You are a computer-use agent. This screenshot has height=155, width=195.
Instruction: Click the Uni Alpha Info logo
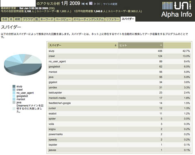pyautogui.click(x=177, y=9)
